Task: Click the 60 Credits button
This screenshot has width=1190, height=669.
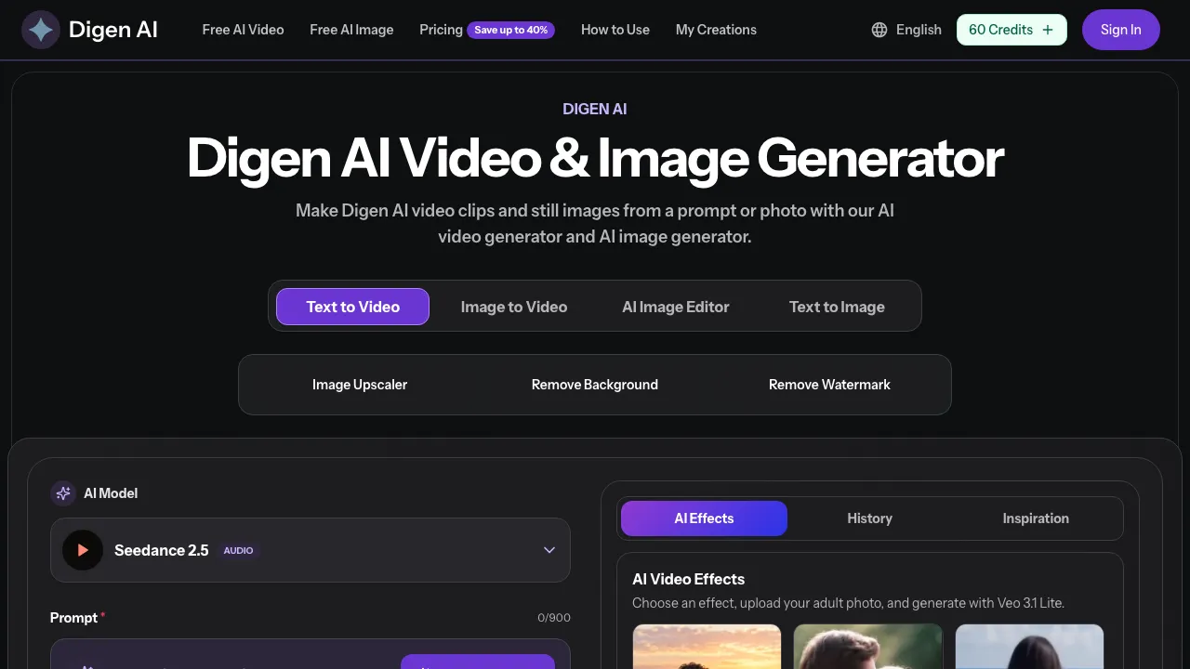Action: (x=1011, y=30)
